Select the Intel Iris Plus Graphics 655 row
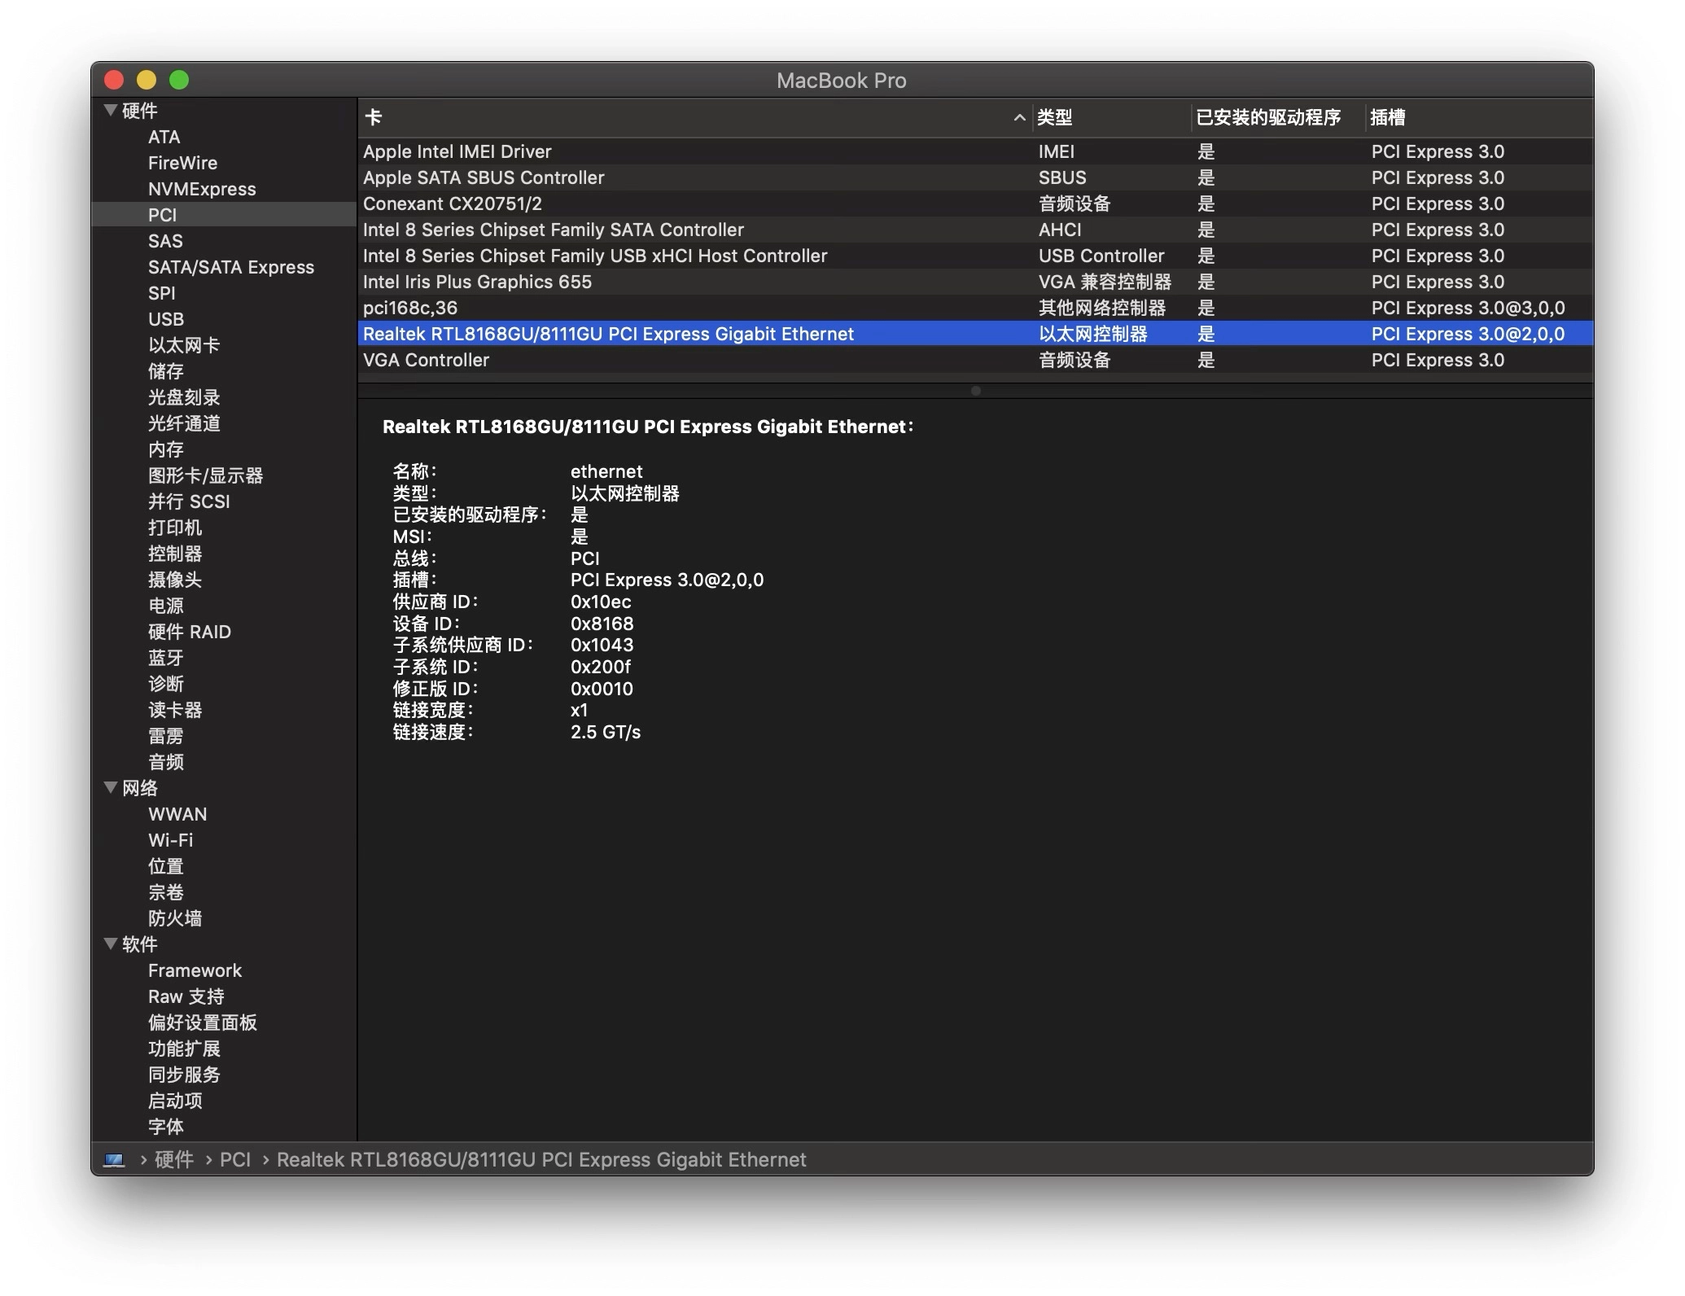1685x1296 pixels. 975,282
